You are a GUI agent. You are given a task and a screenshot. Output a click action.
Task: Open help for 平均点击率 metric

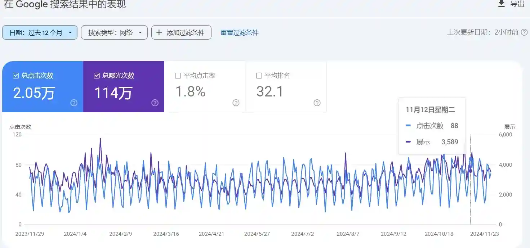[236, 103]
